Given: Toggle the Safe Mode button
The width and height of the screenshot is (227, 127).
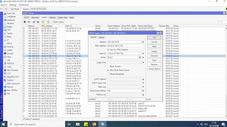Looking at the screenshot, I should 15,9.
